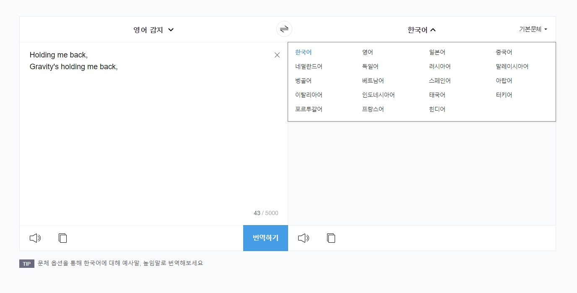Image resolution: width=577 pixels, height=293 pixels.
Task: Pick 스페인어 as target language
Action: (x=440, y=80)
